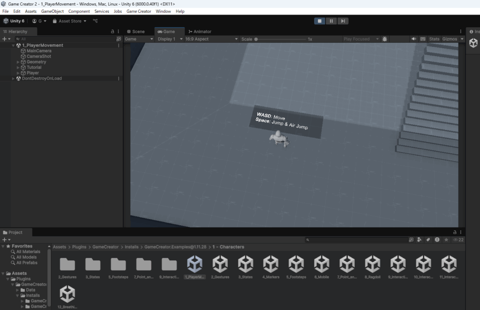480x310 pixels.
Task: Focus the Project search field
Action: point(356,240)
